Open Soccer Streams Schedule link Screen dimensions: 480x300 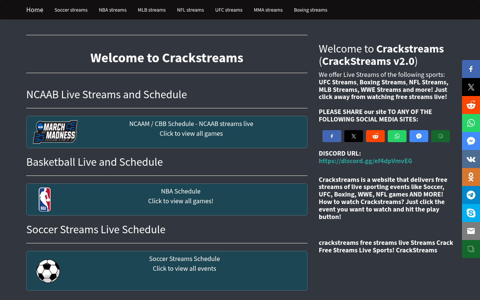(x=184, y=259)
